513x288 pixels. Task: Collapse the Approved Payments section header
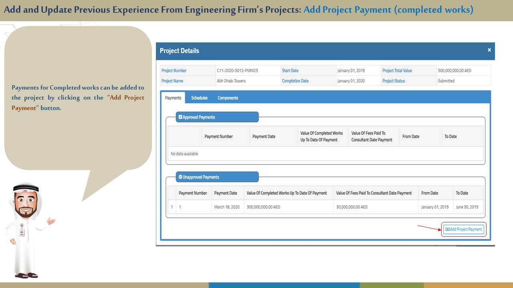coord(217,117)
